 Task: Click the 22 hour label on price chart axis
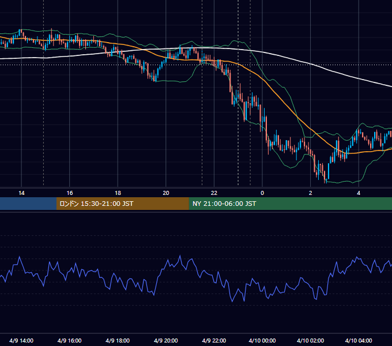(x=214, y=193)
